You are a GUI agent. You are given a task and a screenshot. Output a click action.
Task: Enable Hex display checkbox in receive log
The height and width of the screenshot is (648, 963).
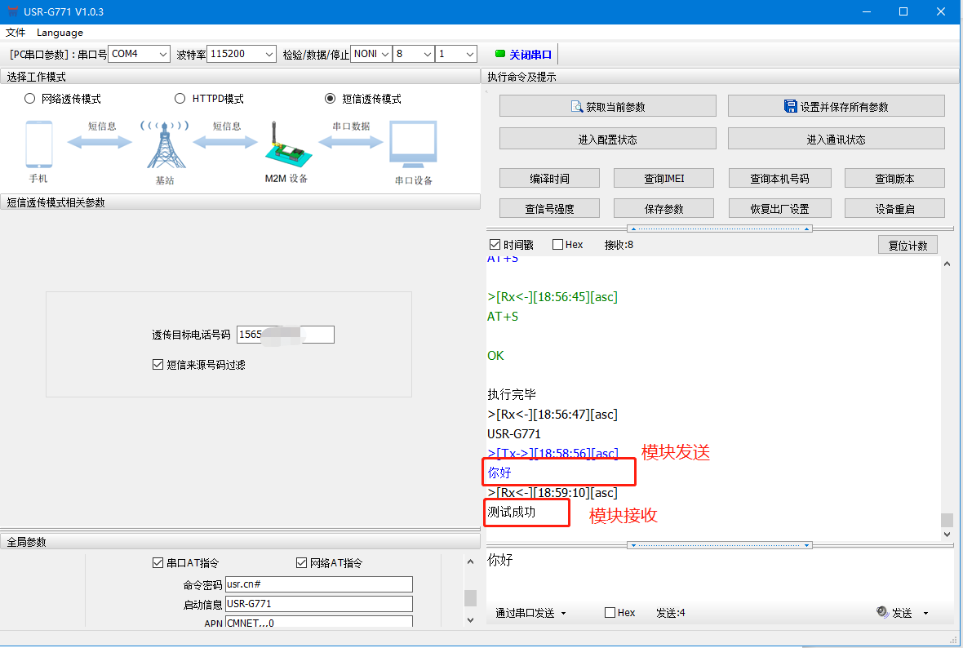click(557, 244)
